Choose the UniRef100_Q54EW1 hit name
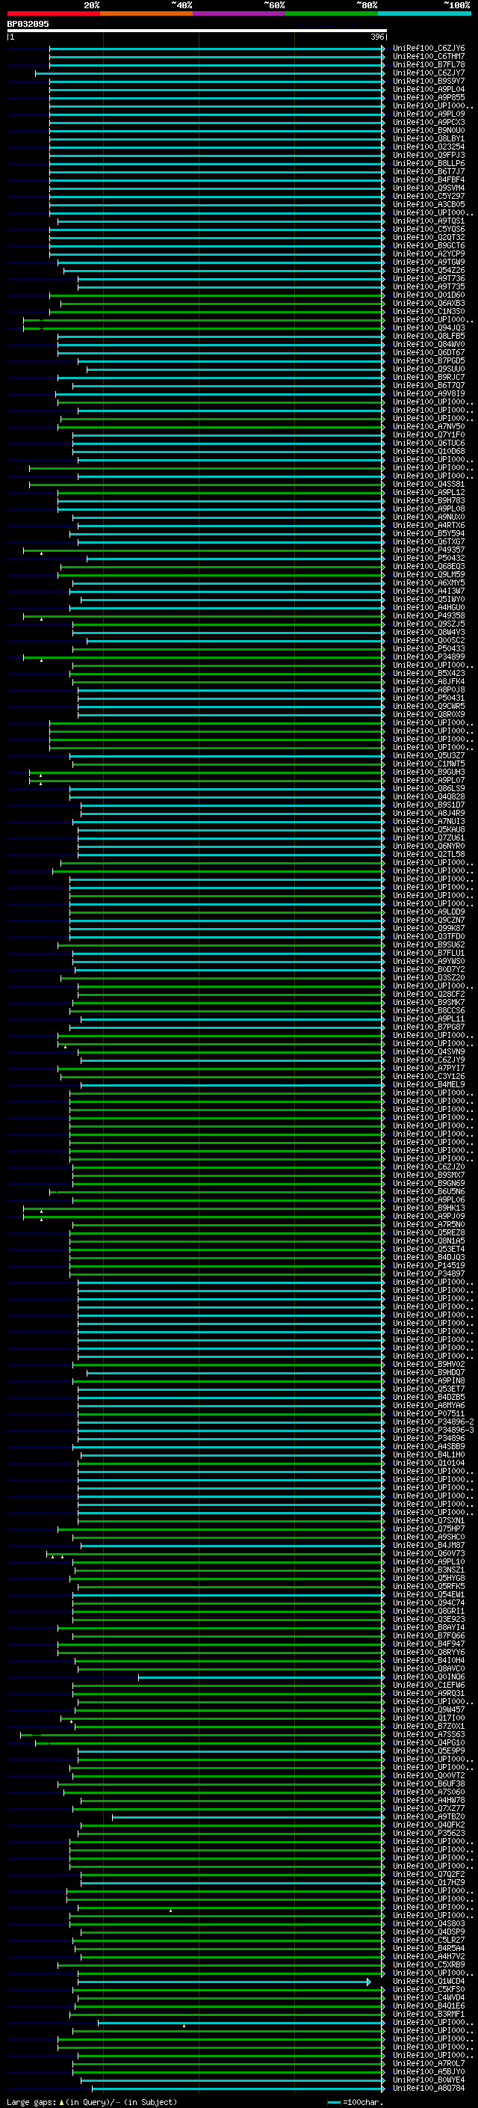The height and width of the screenshot is (2108, 478). [429, 1594]
